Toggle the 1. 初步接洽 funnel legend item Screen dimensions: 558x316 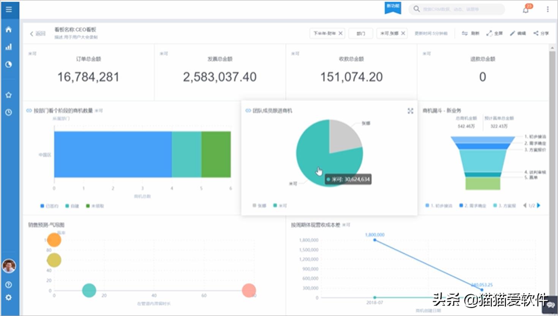click(x=439, y=206)
